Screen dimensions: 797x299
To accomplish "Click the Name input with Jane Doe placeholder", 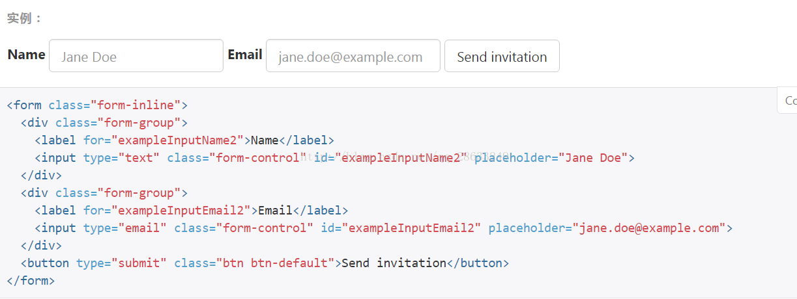I will coord(136,56).
